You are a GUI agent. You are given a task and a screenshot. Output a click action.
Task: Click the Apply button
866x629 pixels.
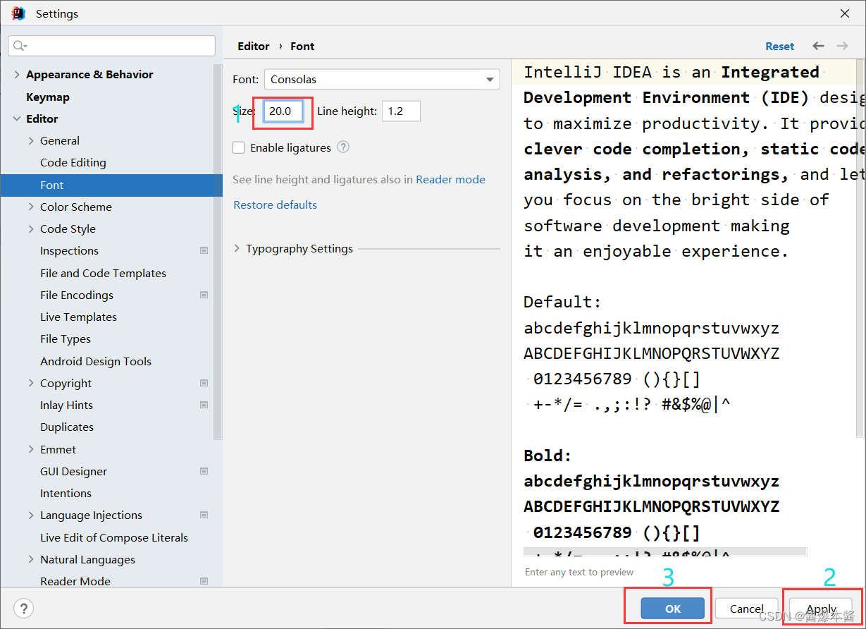click(x=821, y=609)
